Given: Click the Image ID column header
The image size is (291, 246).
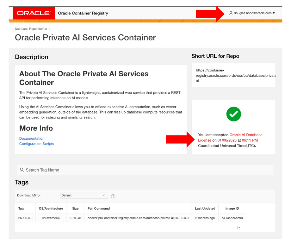Looking at the screenshot, I should pos(232,208).
